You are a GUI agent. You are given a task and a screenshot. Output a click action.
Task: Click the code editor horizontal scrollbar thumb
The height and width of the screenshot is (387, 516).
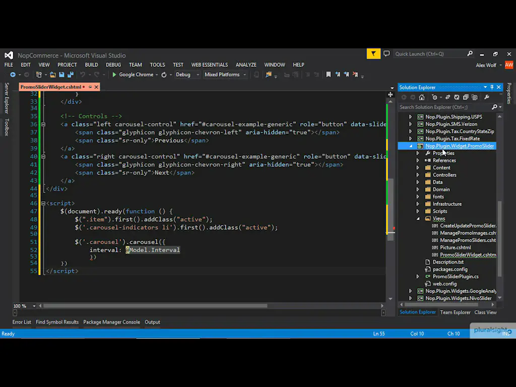(155, 306)
